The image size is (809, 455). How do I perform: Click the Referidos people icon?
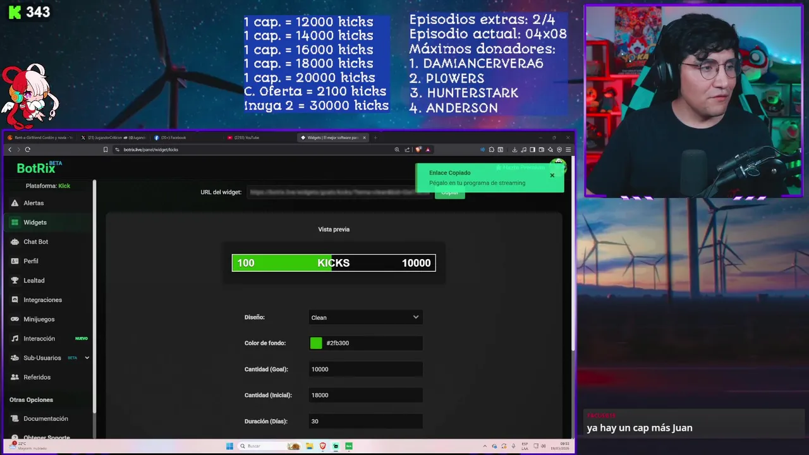tap(15, 377)
